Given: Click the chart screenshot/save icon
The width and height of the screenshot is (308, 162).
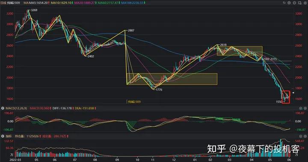Looking at the screenshot, I should coord(299,3).
